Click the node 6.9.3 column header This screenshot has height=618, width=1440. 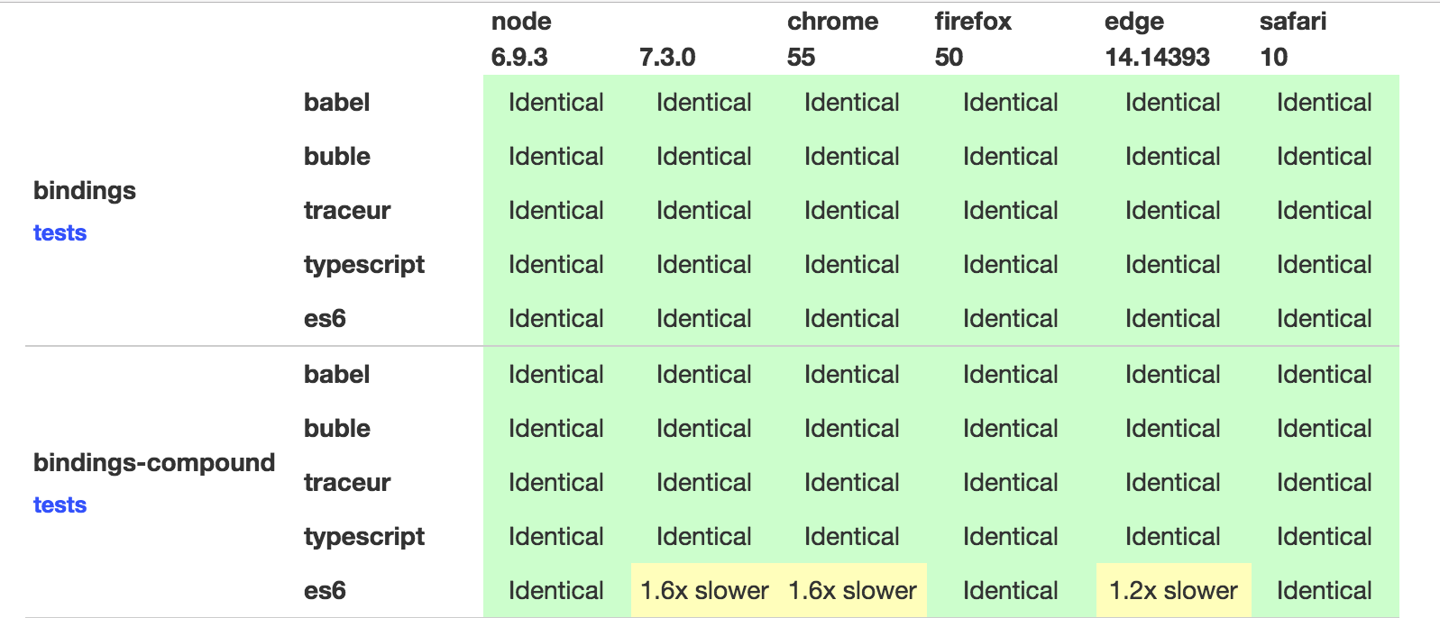point(520,40)
